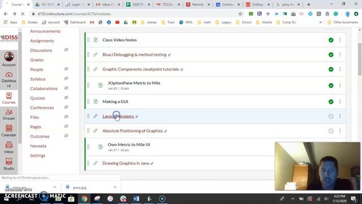362x204 pixels.
Task: Open Drawing Graphics in Java link
Action: pos(126,163)
